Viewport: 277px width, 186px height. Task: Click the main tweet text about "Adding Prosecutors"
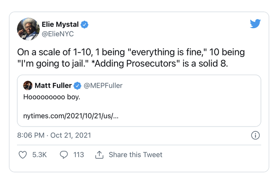[131, 59]
